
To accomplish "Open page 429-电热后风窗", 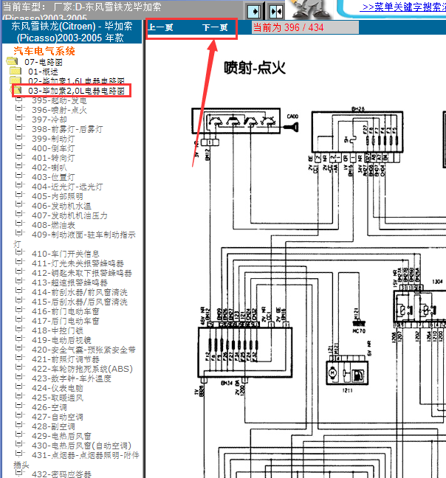I will [61, 436].
